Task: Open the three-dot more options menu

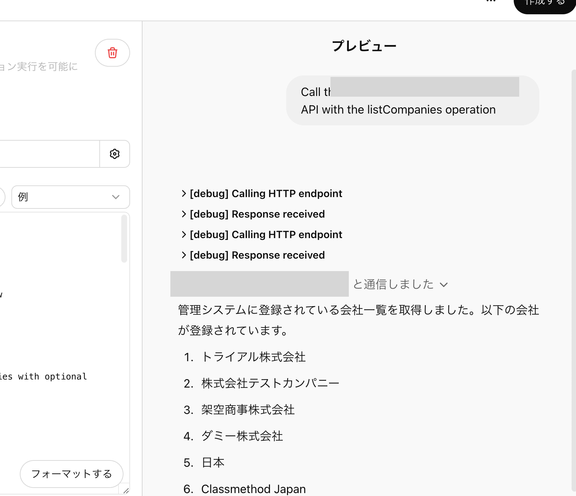Action: [x=491, y=1]
